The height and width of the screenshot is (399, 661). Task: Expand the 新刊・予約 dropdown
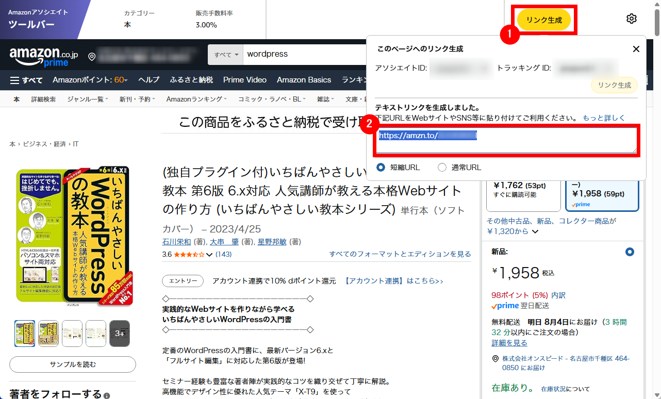137,99
